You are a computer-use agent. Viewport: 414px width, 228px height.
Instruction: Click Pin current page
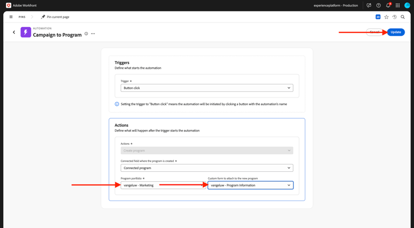click(x=55, y=17)
